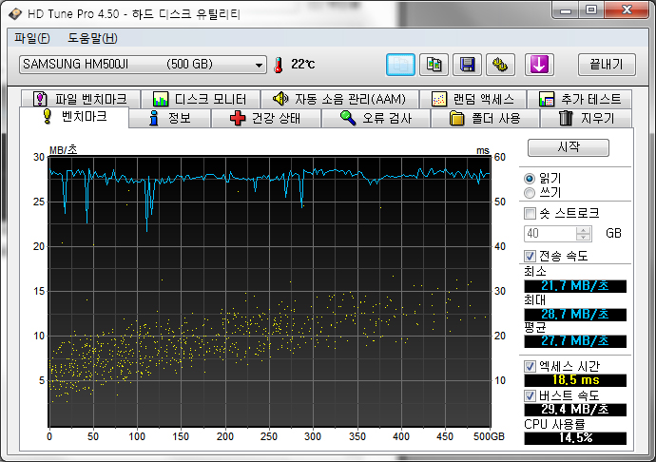This screenshot has width=656, height=462.
Task: Click the purple down arrow icon
Action: click(x=539, y=65)
